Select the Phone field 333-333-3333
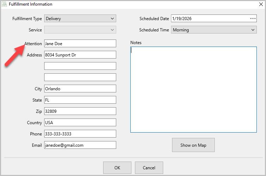 point(80,134)
